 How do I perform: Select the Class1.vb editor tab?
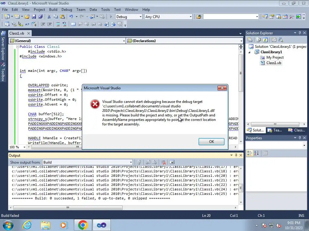click(x=17, y=33)
